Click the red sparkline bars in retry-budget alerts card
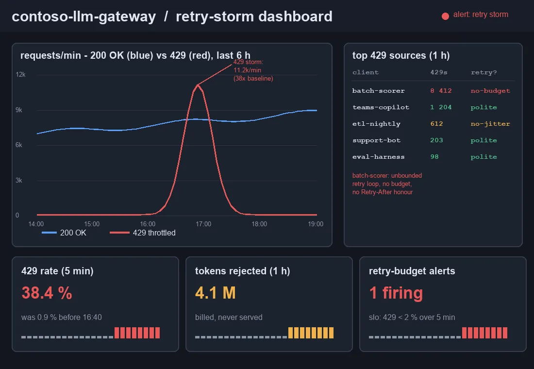This screenshot has height=369, width=534. 484,333
